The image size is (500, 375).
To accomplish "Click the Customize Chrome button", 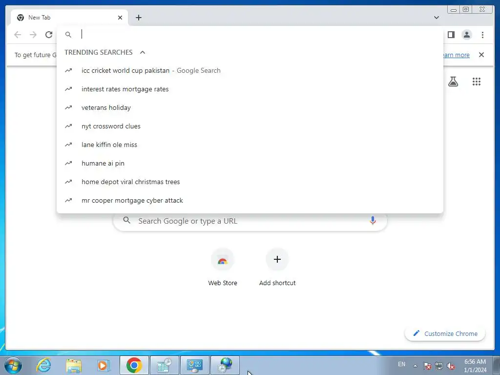I will pos(445,333).
